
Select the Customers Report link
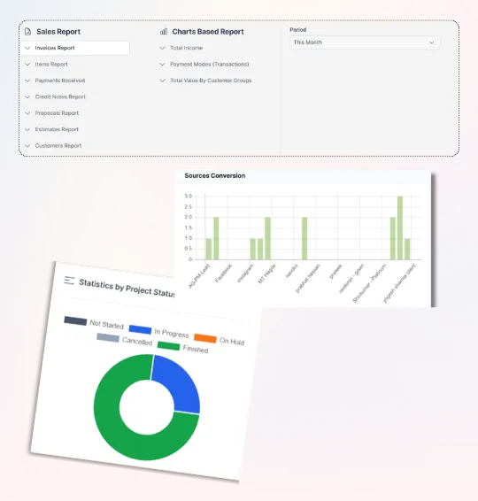pyautogui.click(x=58, y=146)
